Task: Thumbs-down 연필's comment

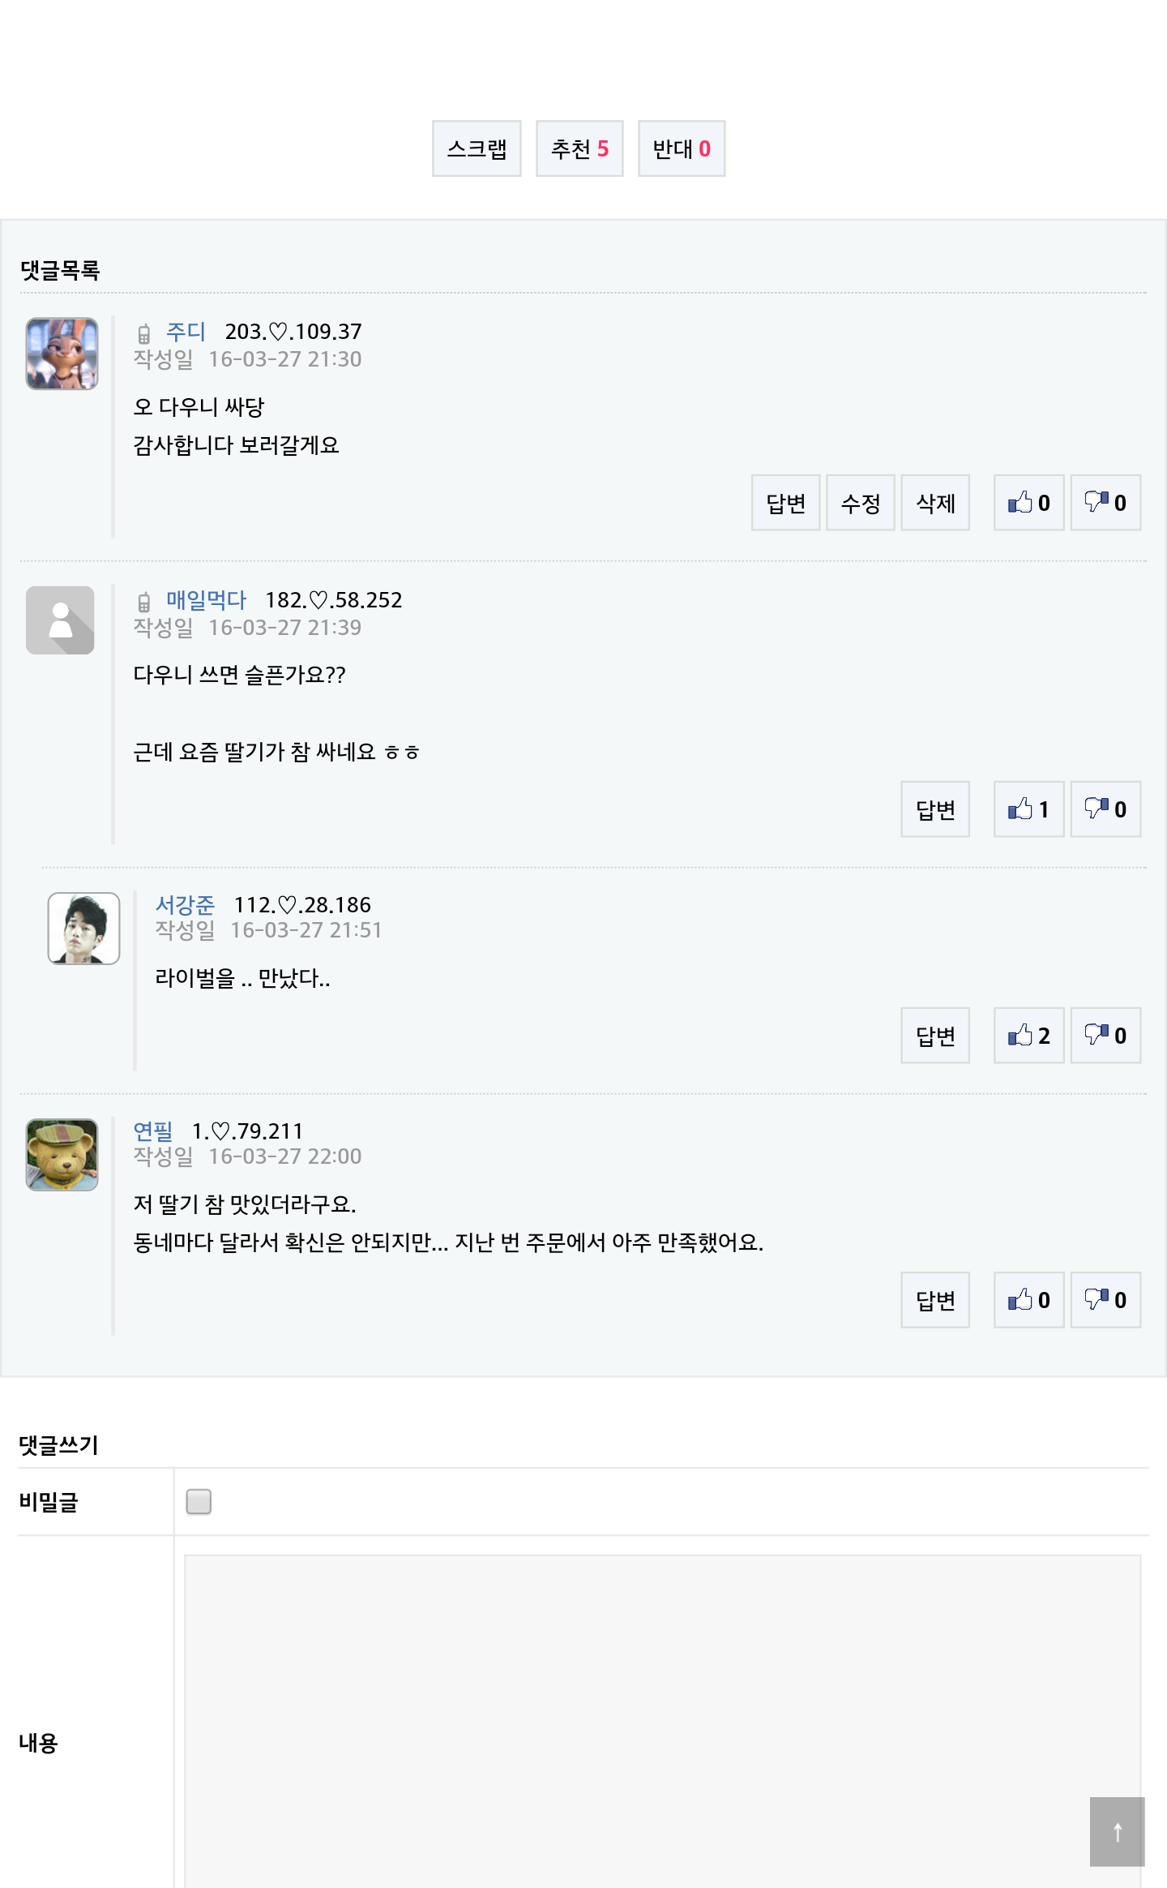Action: pos(1105,1300)
